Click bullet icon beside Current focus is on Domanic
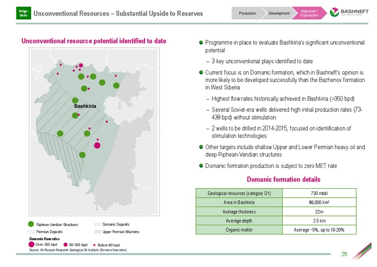 pos(201,73)
